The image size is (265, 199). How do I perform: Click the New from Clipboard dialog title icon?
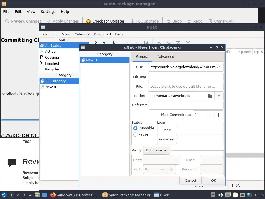tap(83, 47)
